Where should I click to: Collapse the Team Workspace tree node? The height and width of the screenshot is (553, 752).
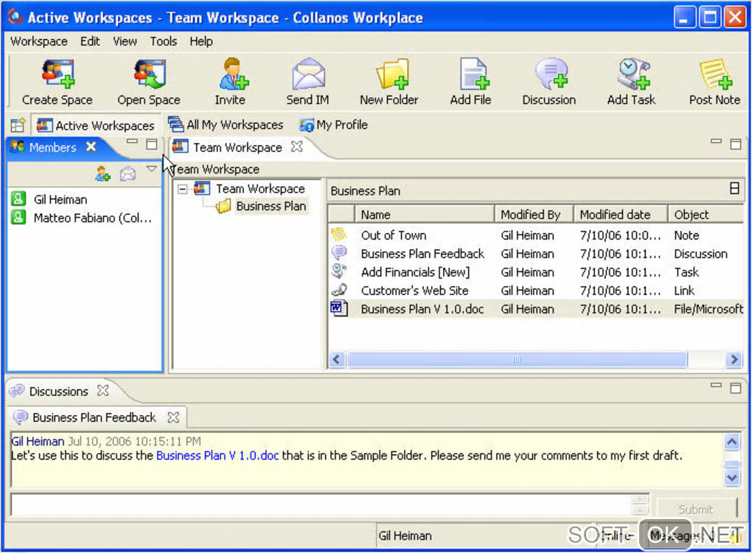pos(182,189)
